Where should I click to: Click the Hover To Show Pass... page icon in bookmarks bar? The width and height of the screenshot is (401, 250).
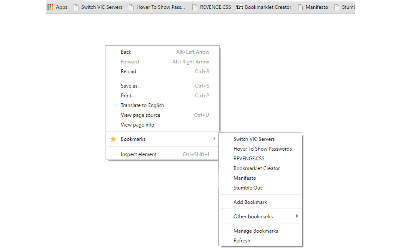[131, 7]
